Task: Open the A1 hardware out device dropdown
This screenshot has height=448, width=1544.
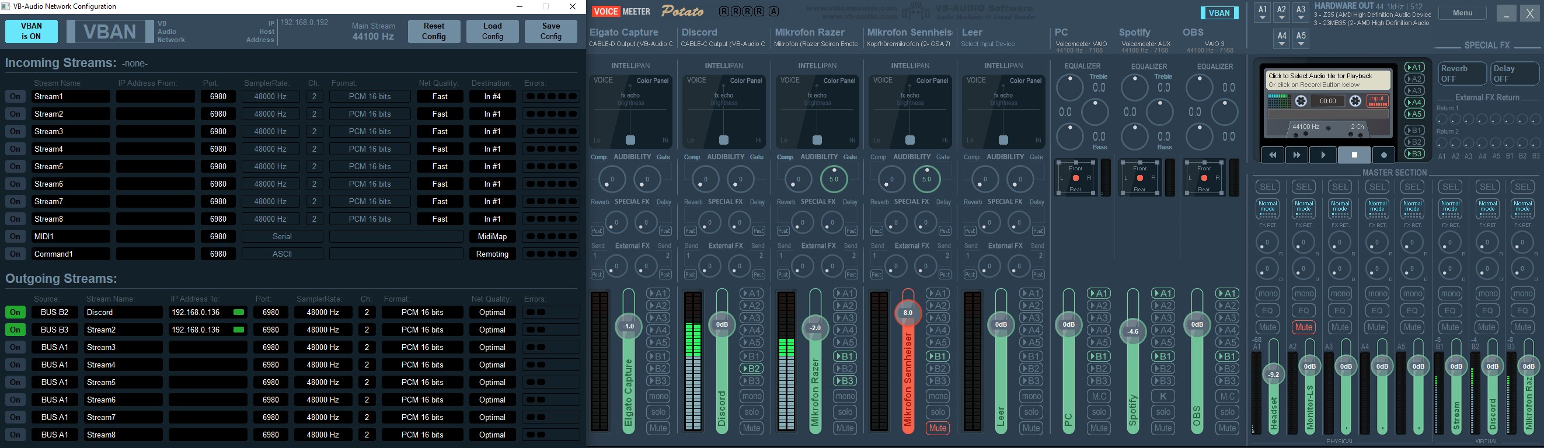Action: click(x=1263, y=13)
